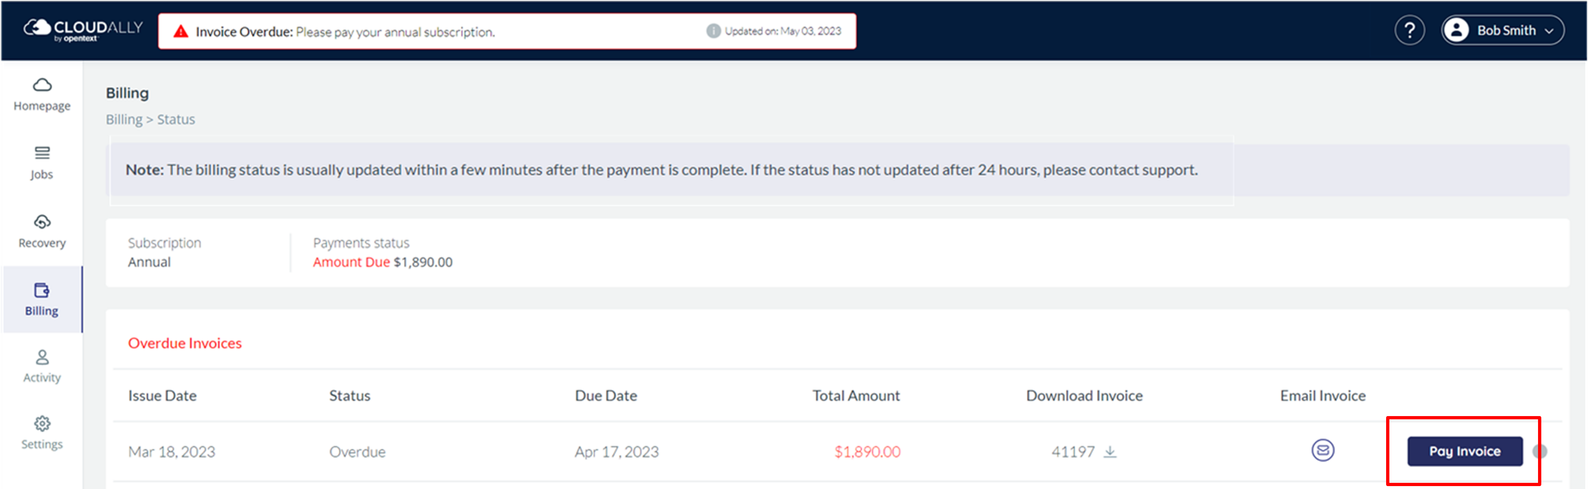Download invoice 41197 with the arrow icon
Viewport: 1589px width, 489px height.
coord(1110,451)
